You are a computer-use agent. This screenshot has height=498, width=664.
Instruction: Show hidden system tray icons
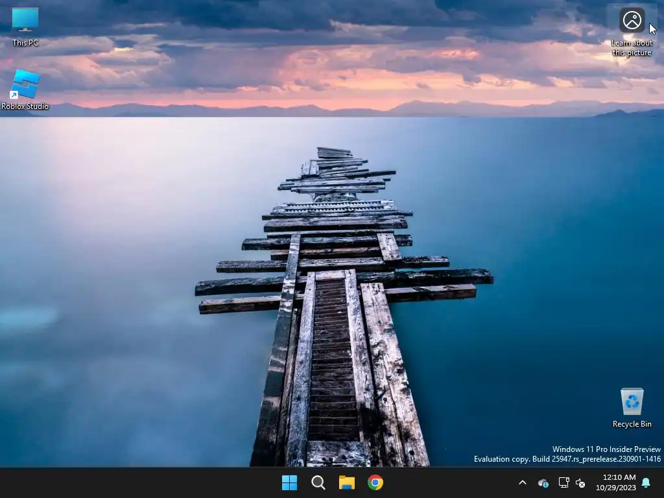pos(523,482)
